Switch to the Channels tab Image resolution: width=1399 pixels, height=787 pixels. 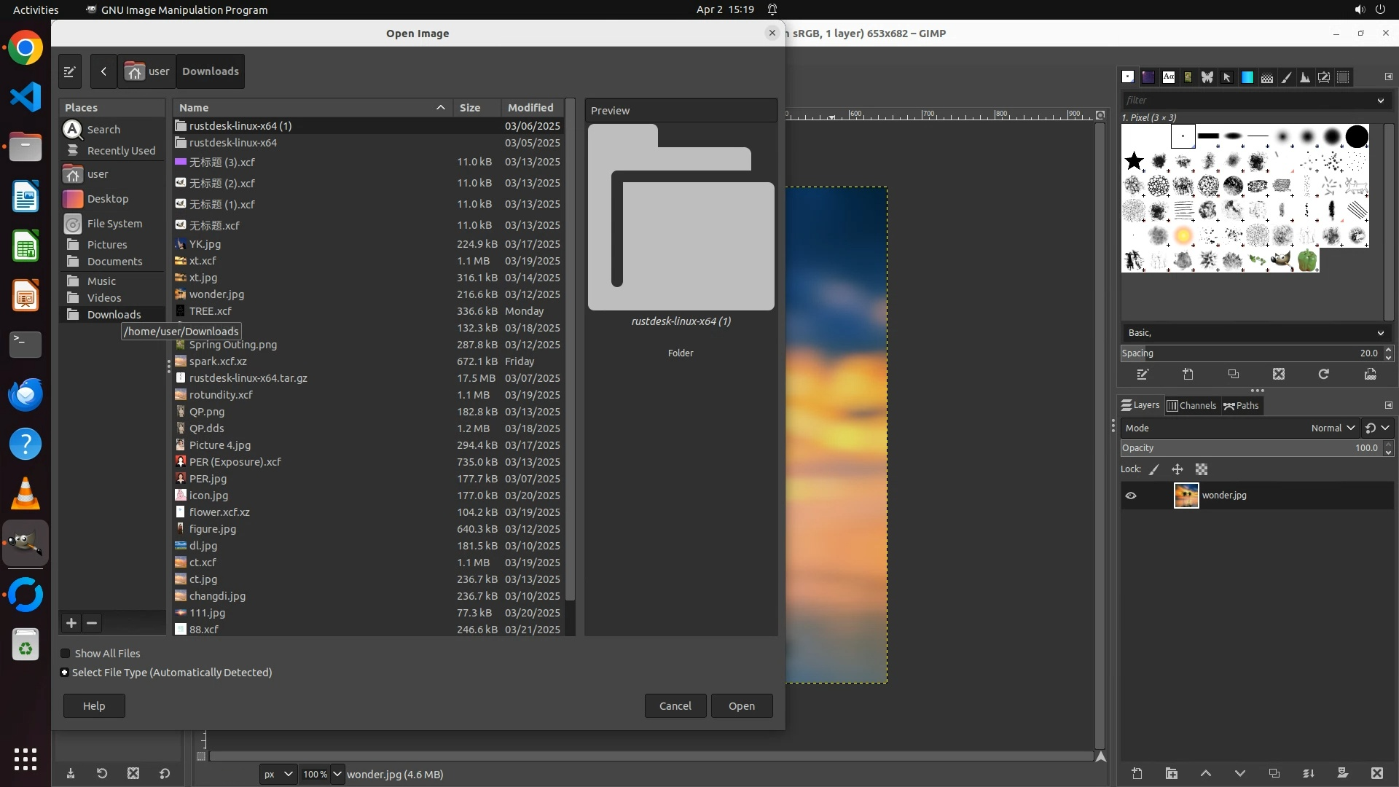tap(1192, 406)
